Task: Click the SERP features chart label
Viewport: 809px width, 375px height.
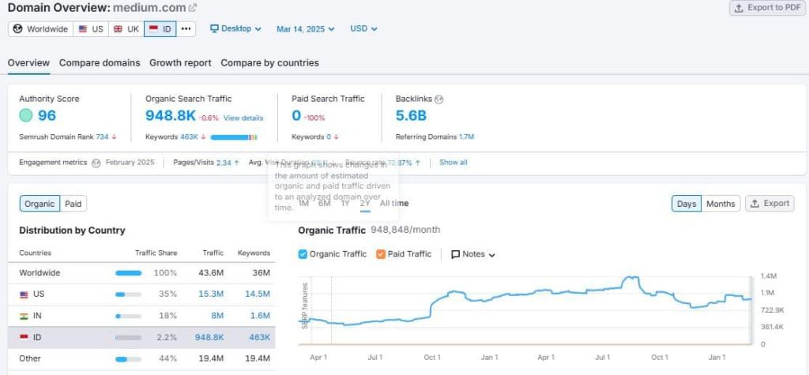Action: tap(305, 306)
